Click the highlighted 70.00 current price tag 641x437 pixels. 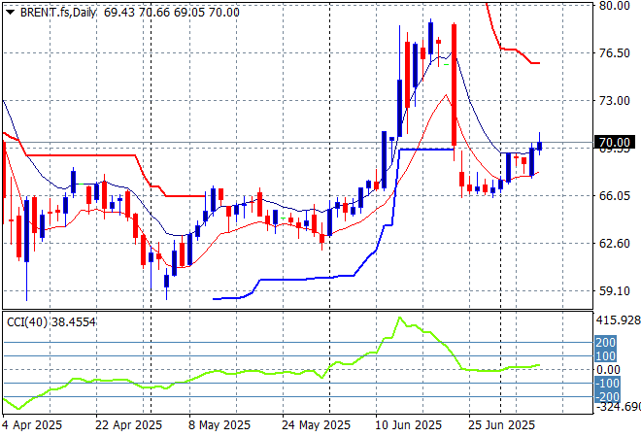tap(616, 143)
